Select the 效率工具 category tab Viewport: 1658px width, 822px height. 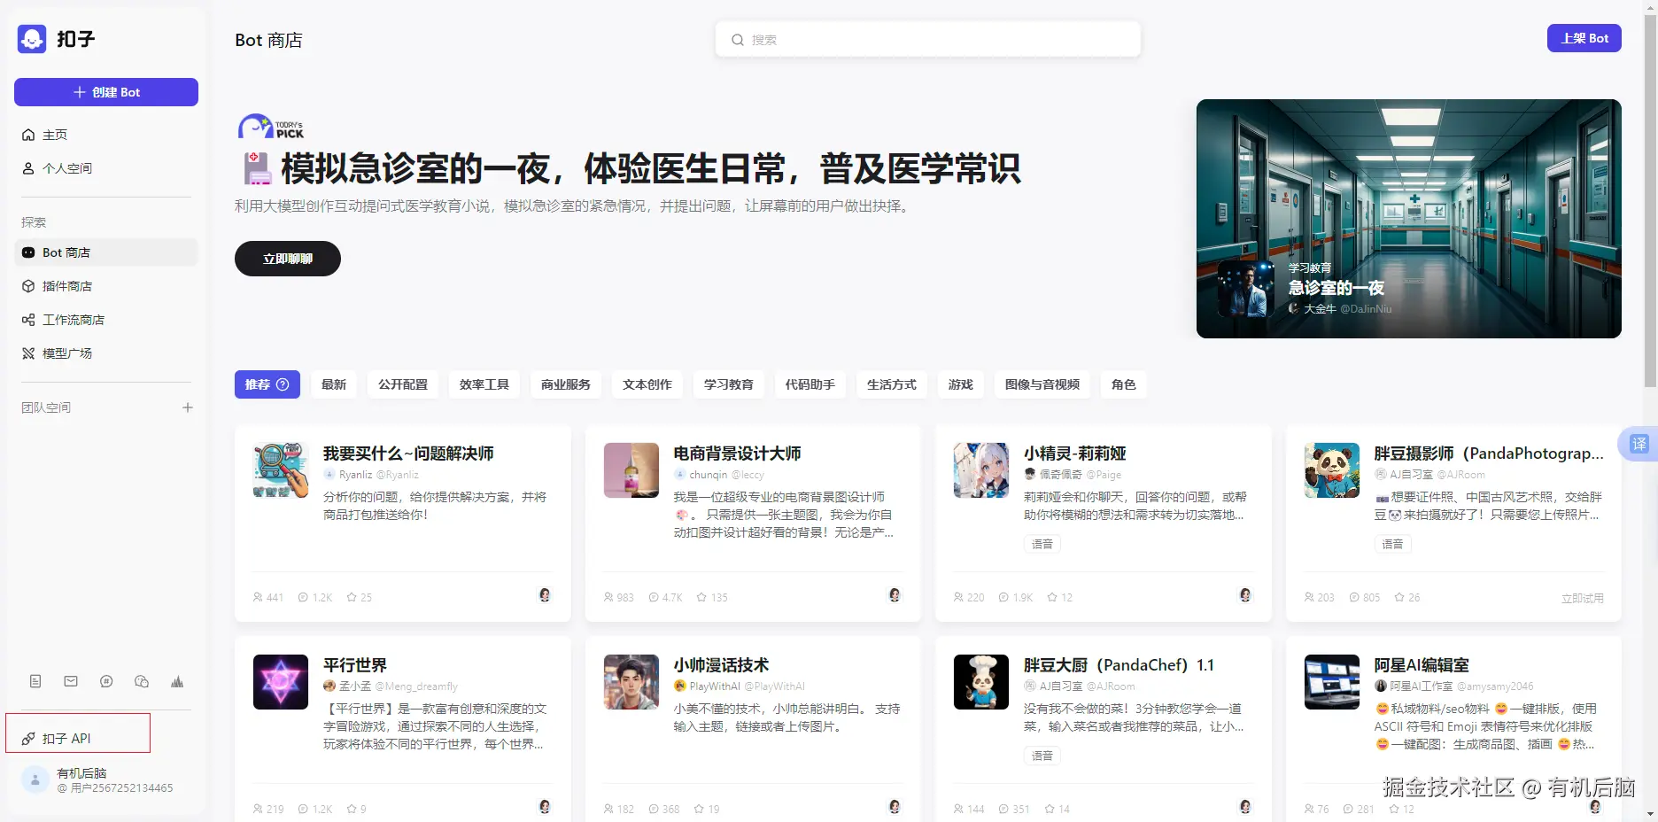[484, 384]
